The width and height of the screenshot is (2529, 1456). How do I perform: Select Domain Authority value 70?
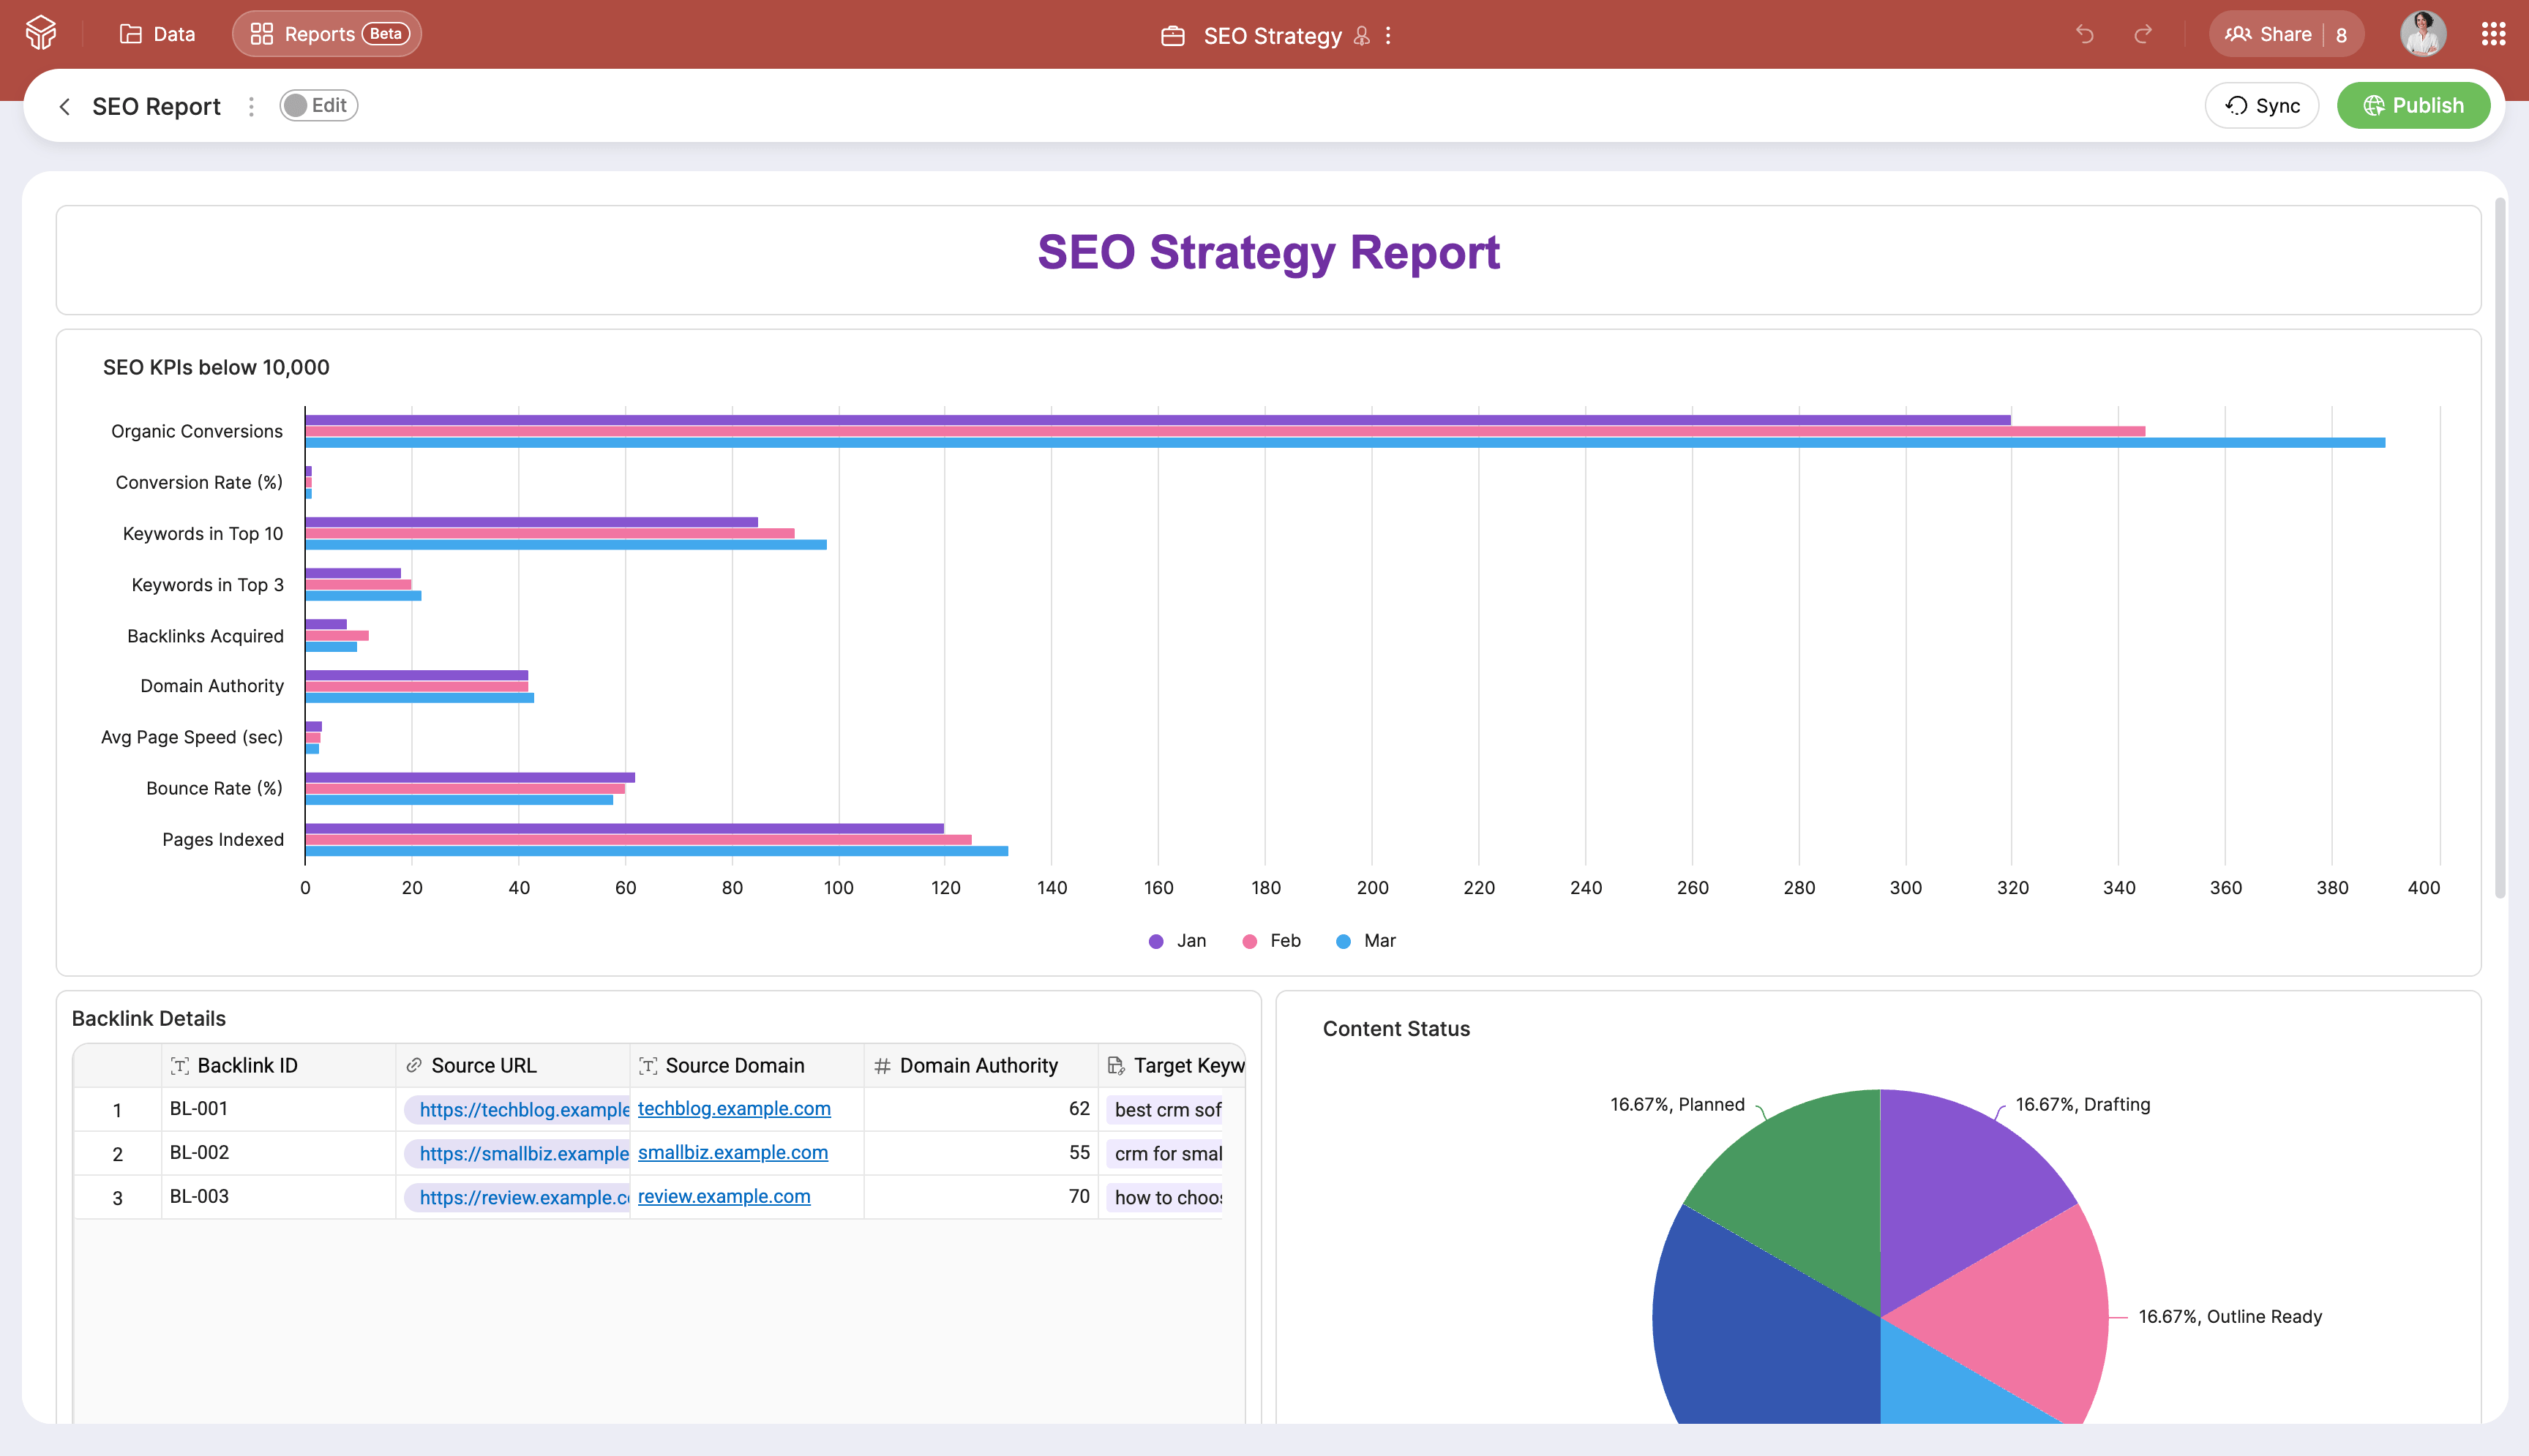(980, 1197)
